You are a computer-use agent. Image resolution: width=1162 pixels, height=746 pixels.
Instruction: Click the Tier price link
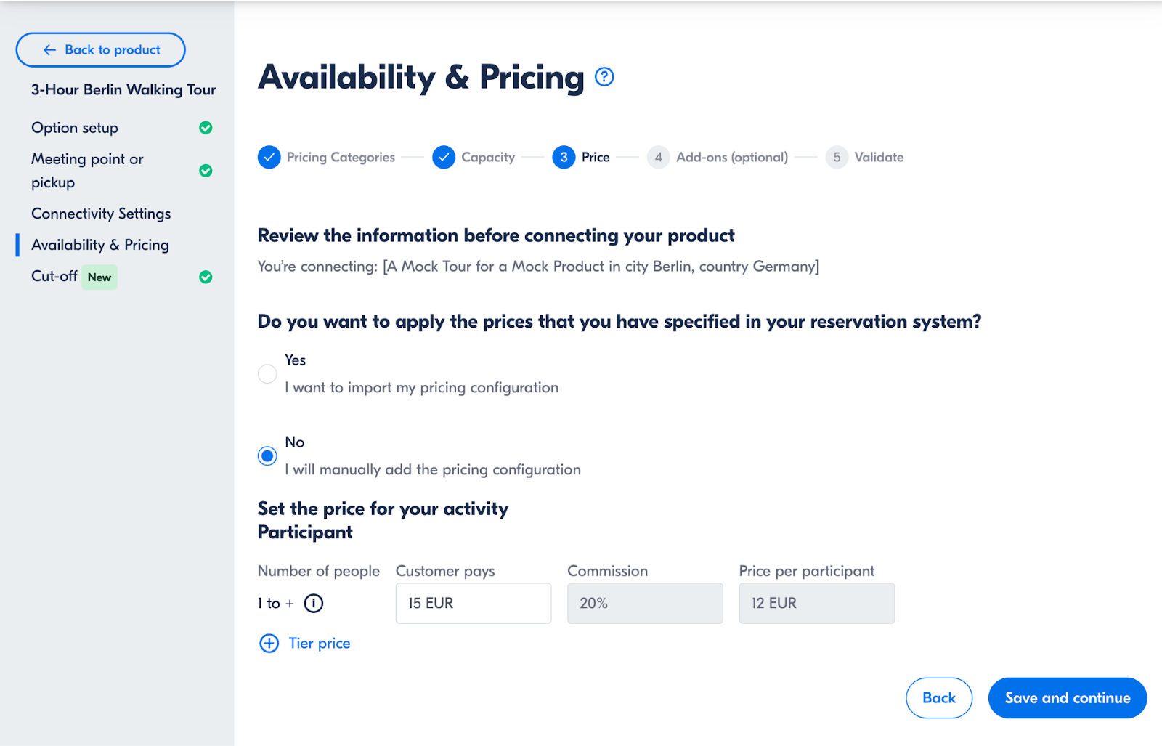pyautogui.click(x=320, y=644)
